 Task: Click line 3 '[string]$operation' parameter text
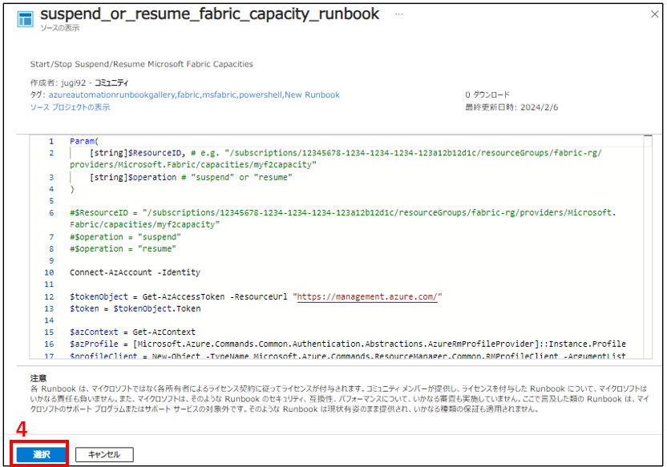[x=133, y=177]
